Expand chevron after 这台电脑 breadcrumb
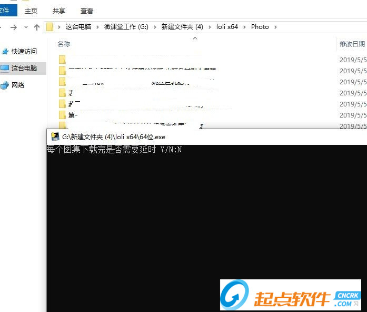The width and height of the screenshot is (367, 312). [x=97, y=27]
